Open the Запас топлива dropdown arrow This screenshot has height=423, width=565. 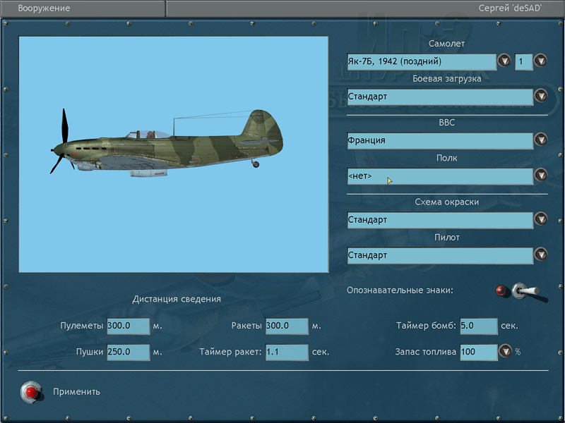click(x=505, y=351)
